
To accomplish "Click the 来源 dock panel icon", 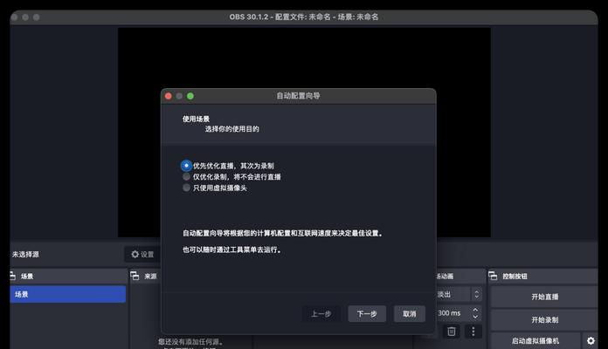I will (x=135, y=276).
